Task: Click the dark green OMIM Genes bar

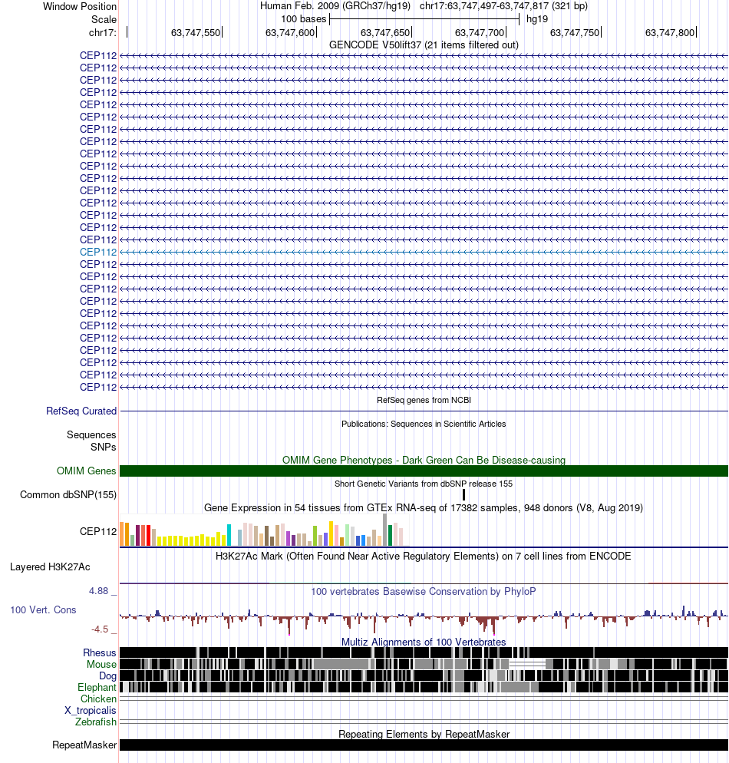Action: tap(424, 471)
